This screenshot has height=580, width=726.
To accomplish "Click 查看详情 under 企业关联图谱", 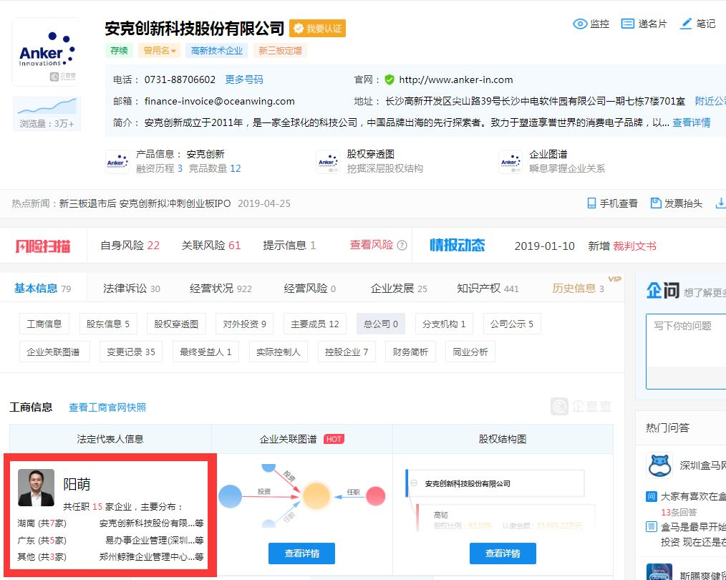I will (301, 553).
